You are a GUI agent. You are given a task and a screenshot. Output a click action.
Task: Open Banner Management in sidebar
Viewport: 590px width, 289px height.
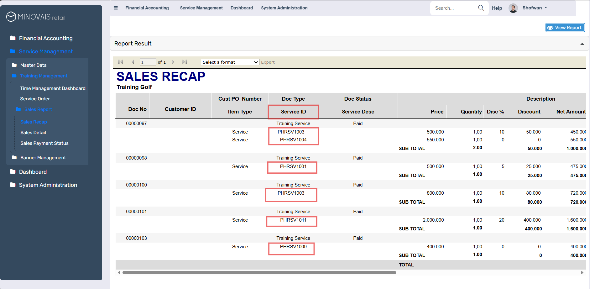coord(43,158)
